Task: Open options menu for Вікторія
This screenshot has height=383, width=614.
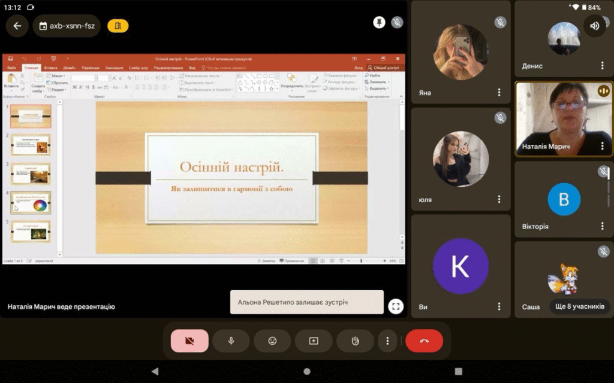Action: point(603,226)
